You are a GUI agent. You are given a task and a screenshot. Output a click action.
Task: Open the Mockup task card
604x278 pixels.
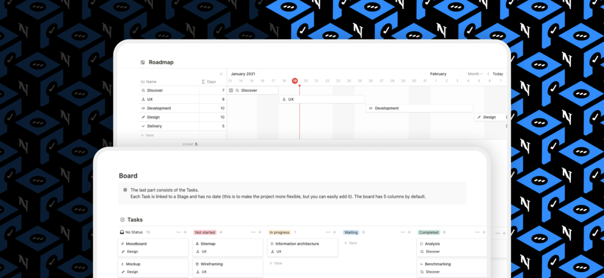153,268
